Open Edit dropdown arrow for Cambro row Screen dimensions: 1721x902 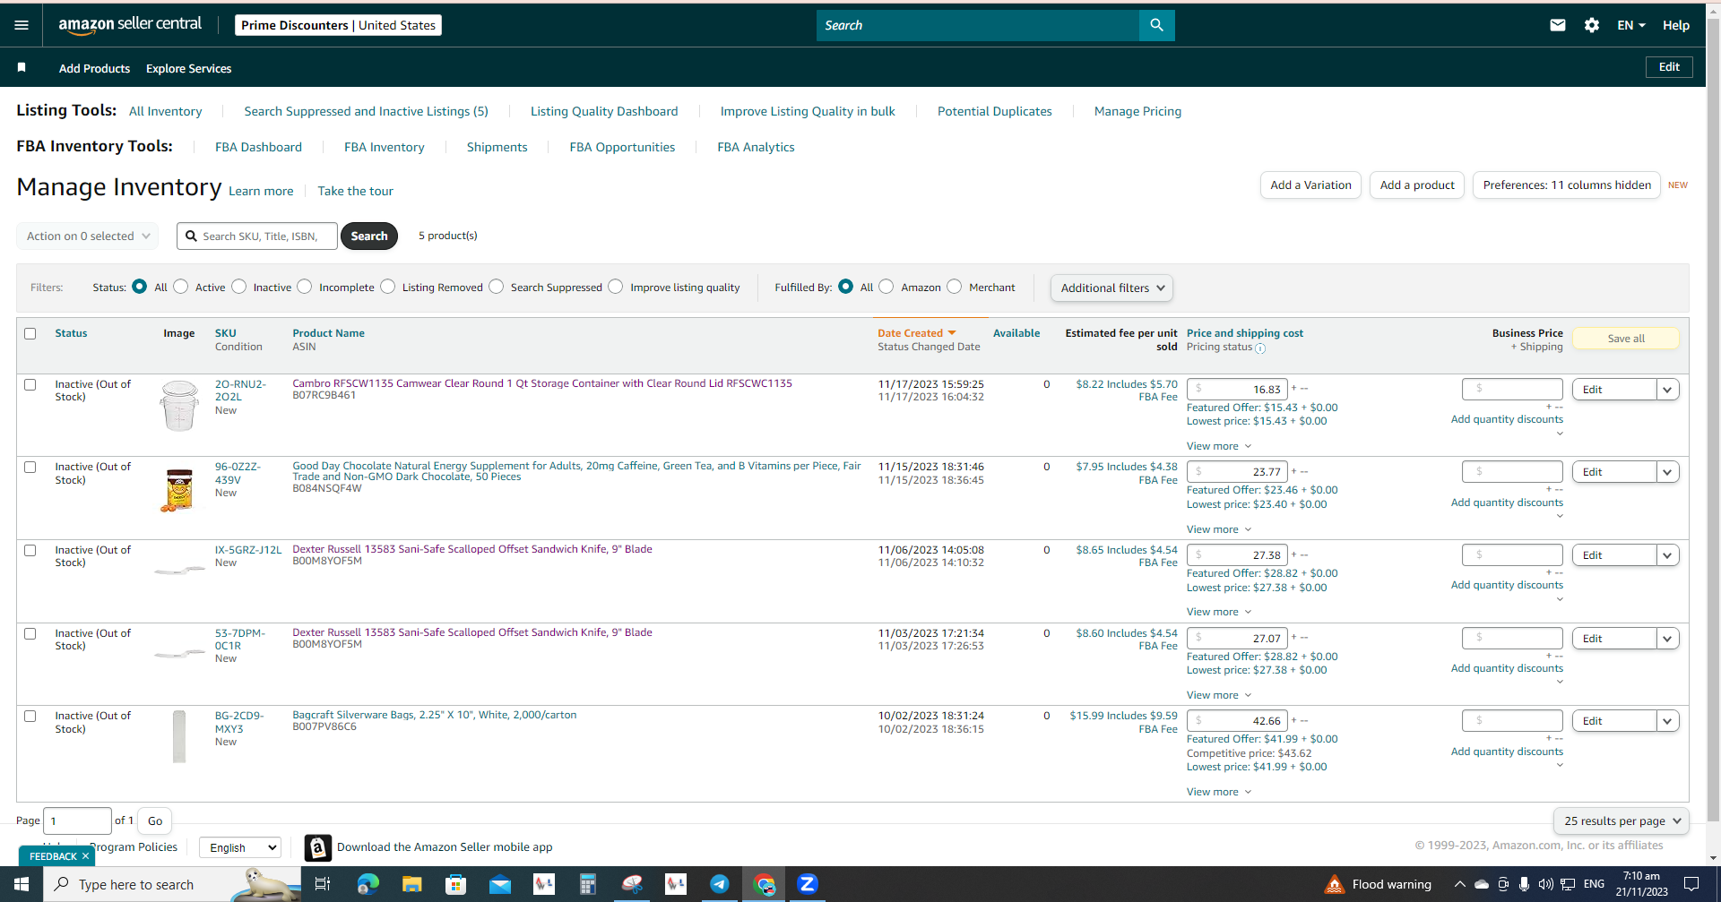1667,390
